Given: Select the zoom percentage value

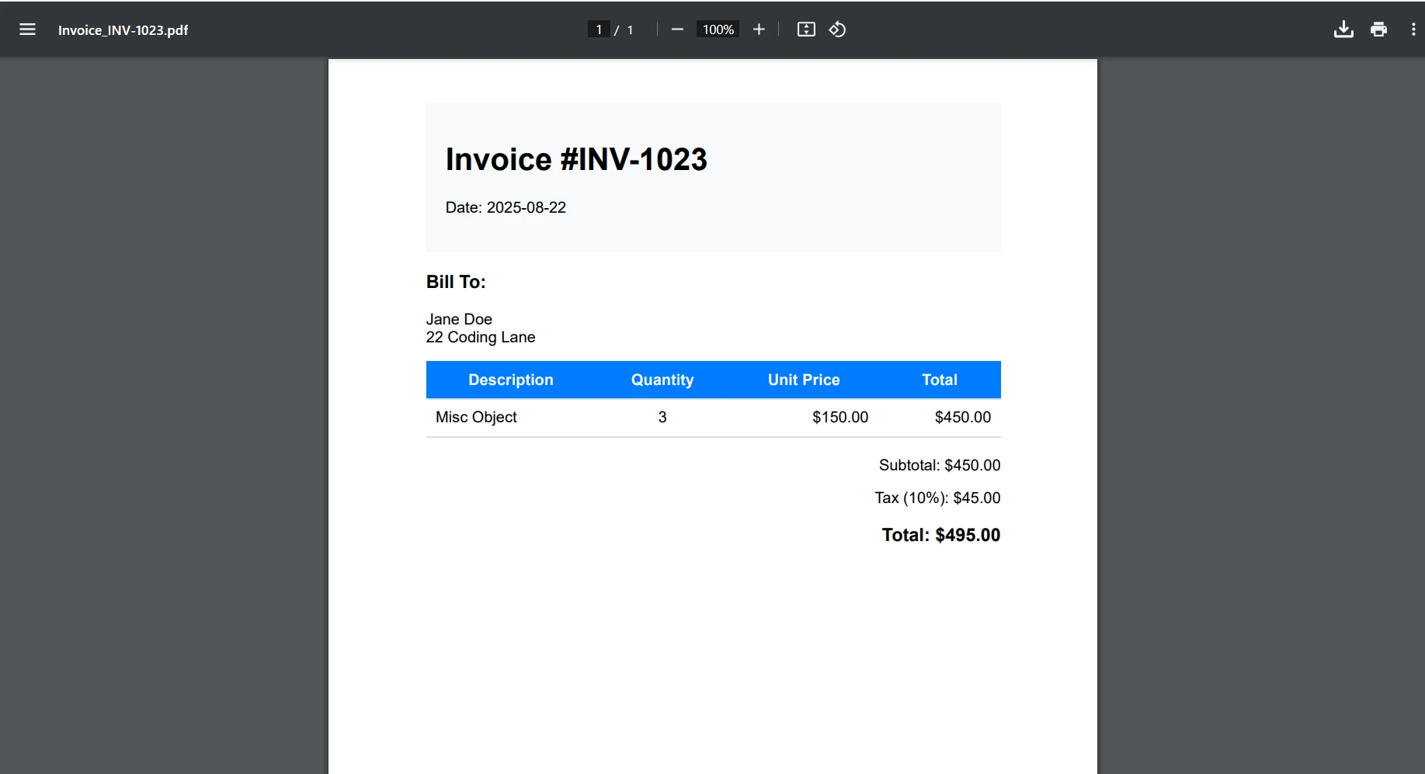Looking at the screenshot, I should [717, 30].
